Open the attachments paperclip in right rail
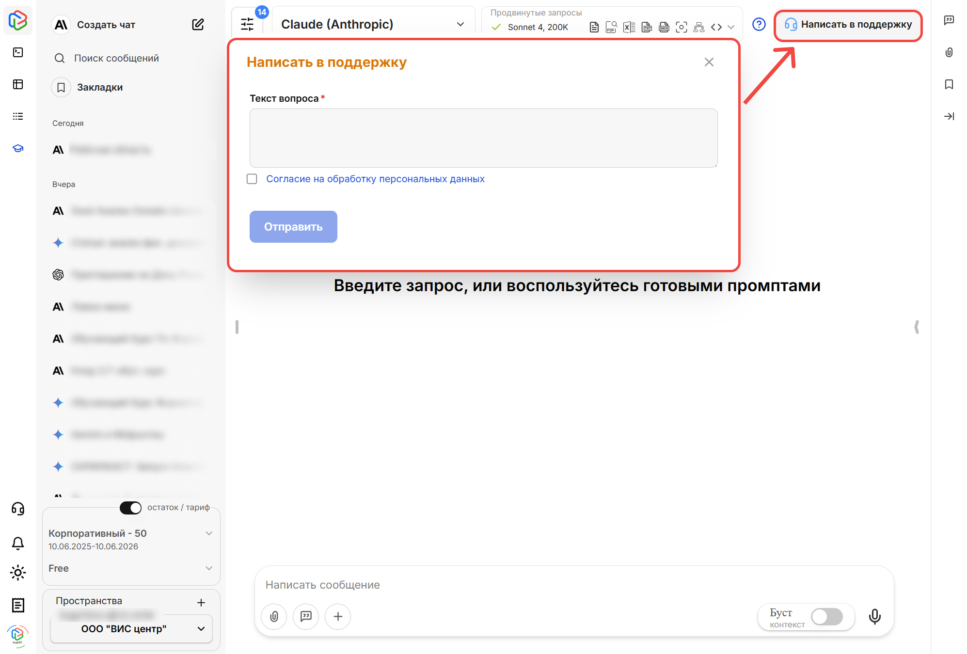Viewport: 967px width, 654px height. click(x=949, y=52)
